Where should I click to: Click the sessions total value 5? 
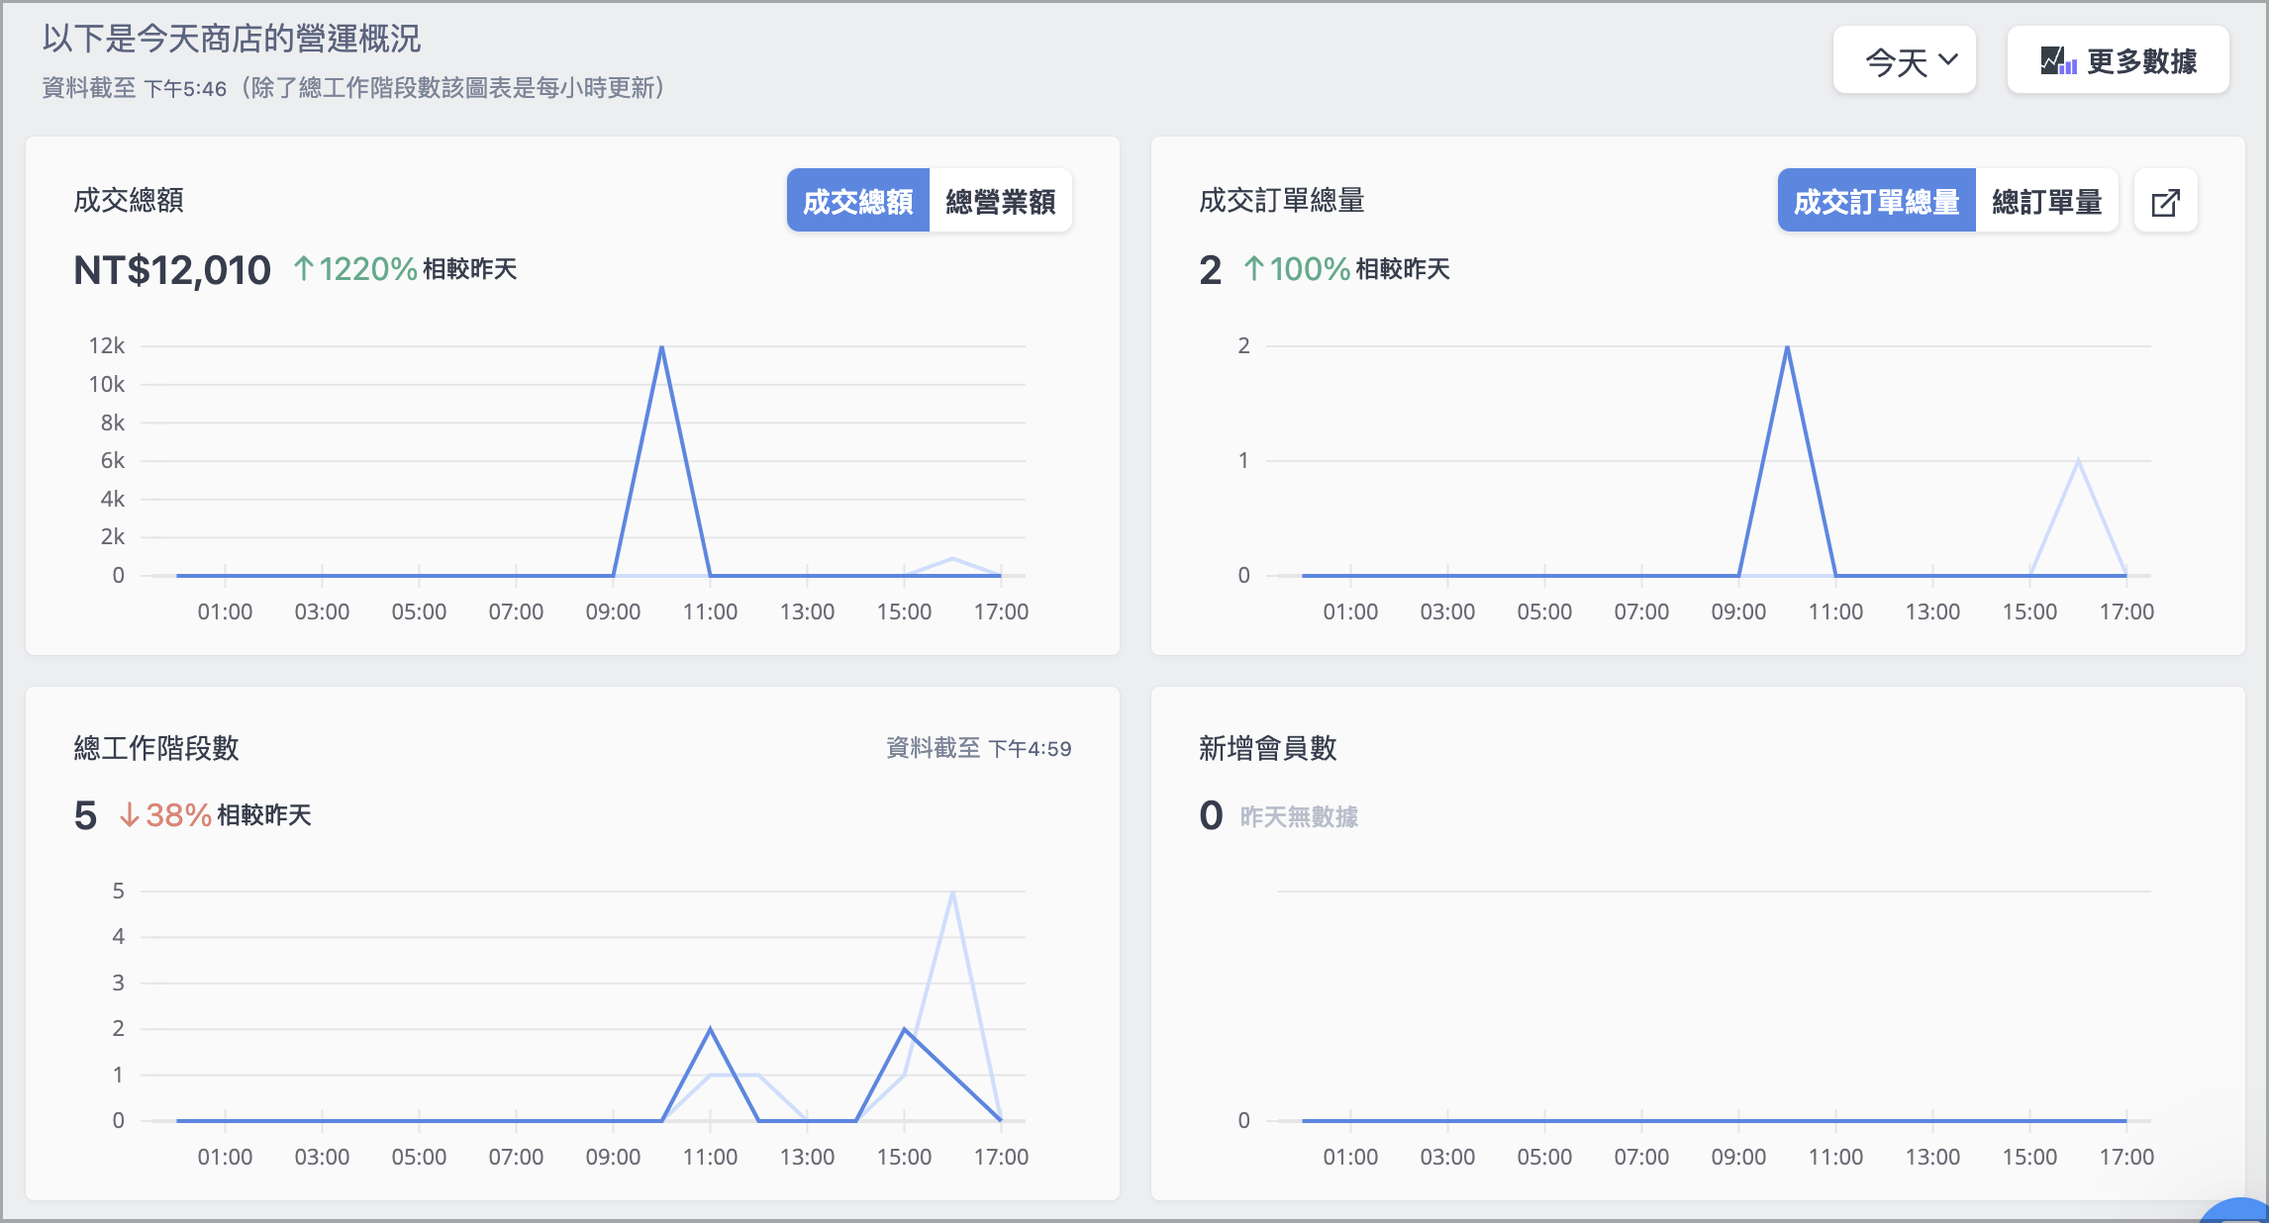(x=85, y=815)
